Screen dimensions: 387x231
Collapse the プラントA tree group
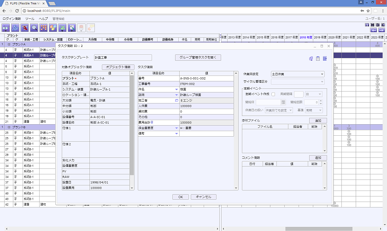pyautogui.click(x=9, y=44)
